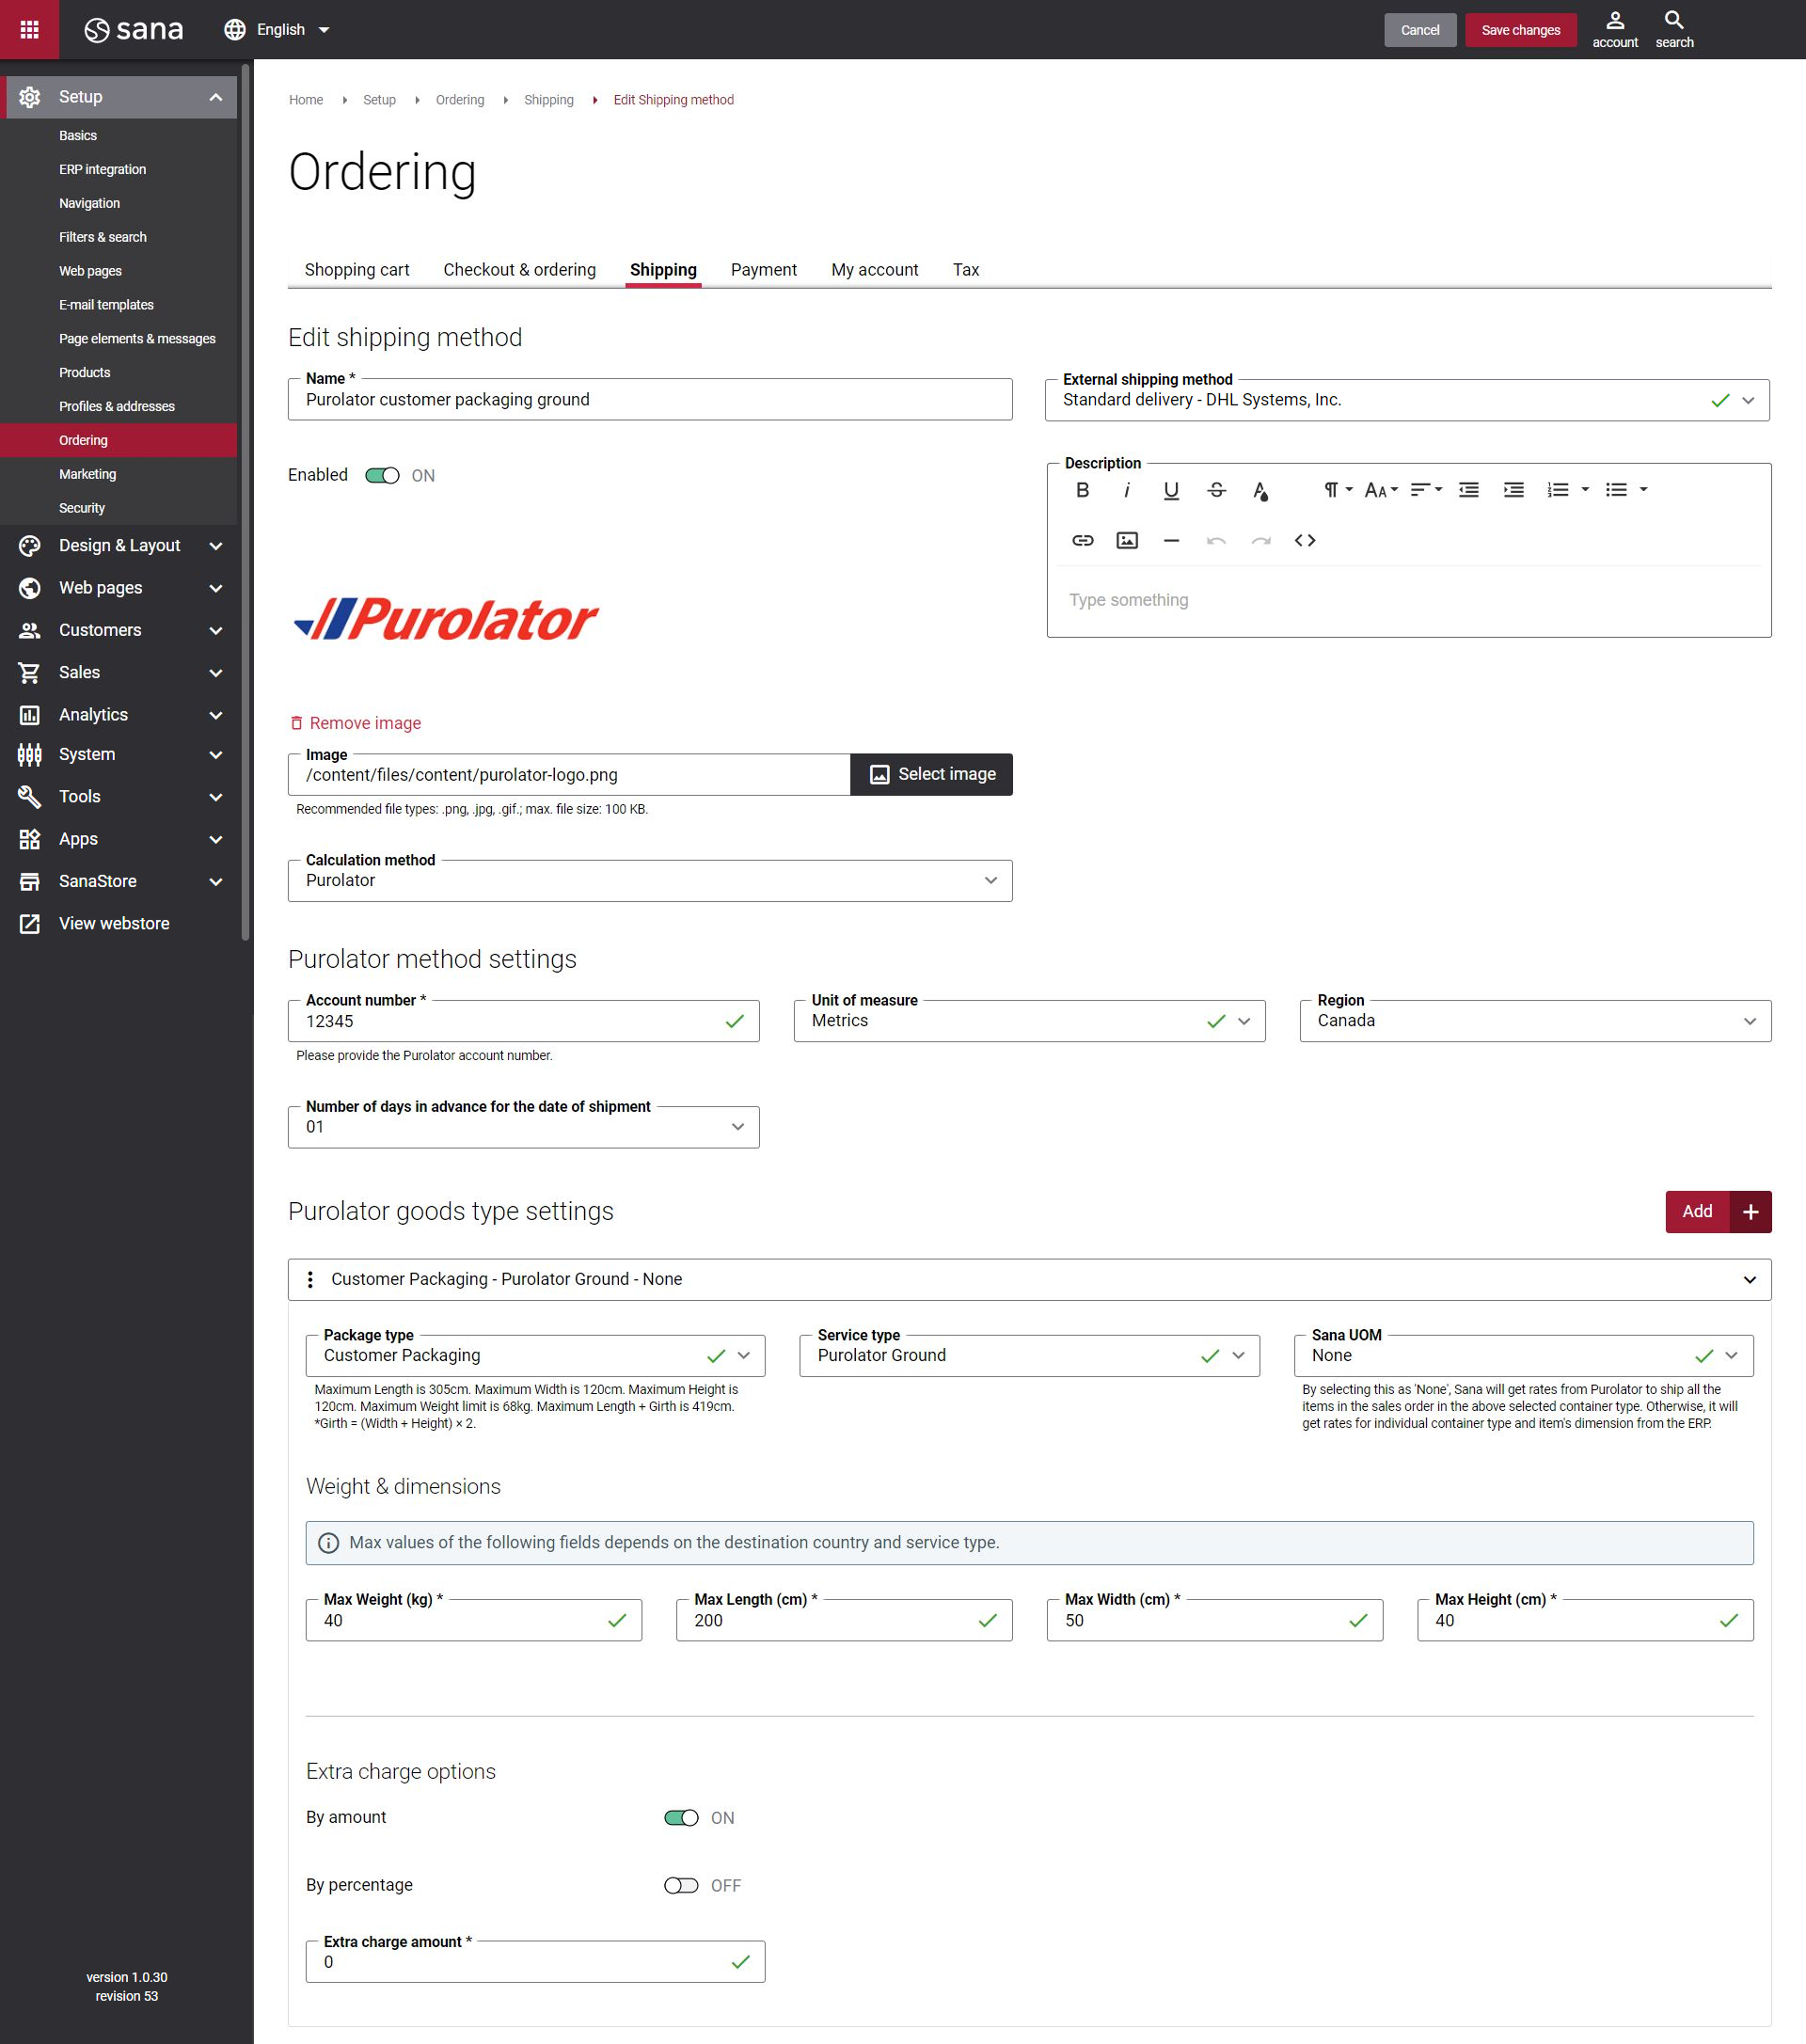
Task: Toggle the By percentage switch on
Action: (x=681, y=1885)
